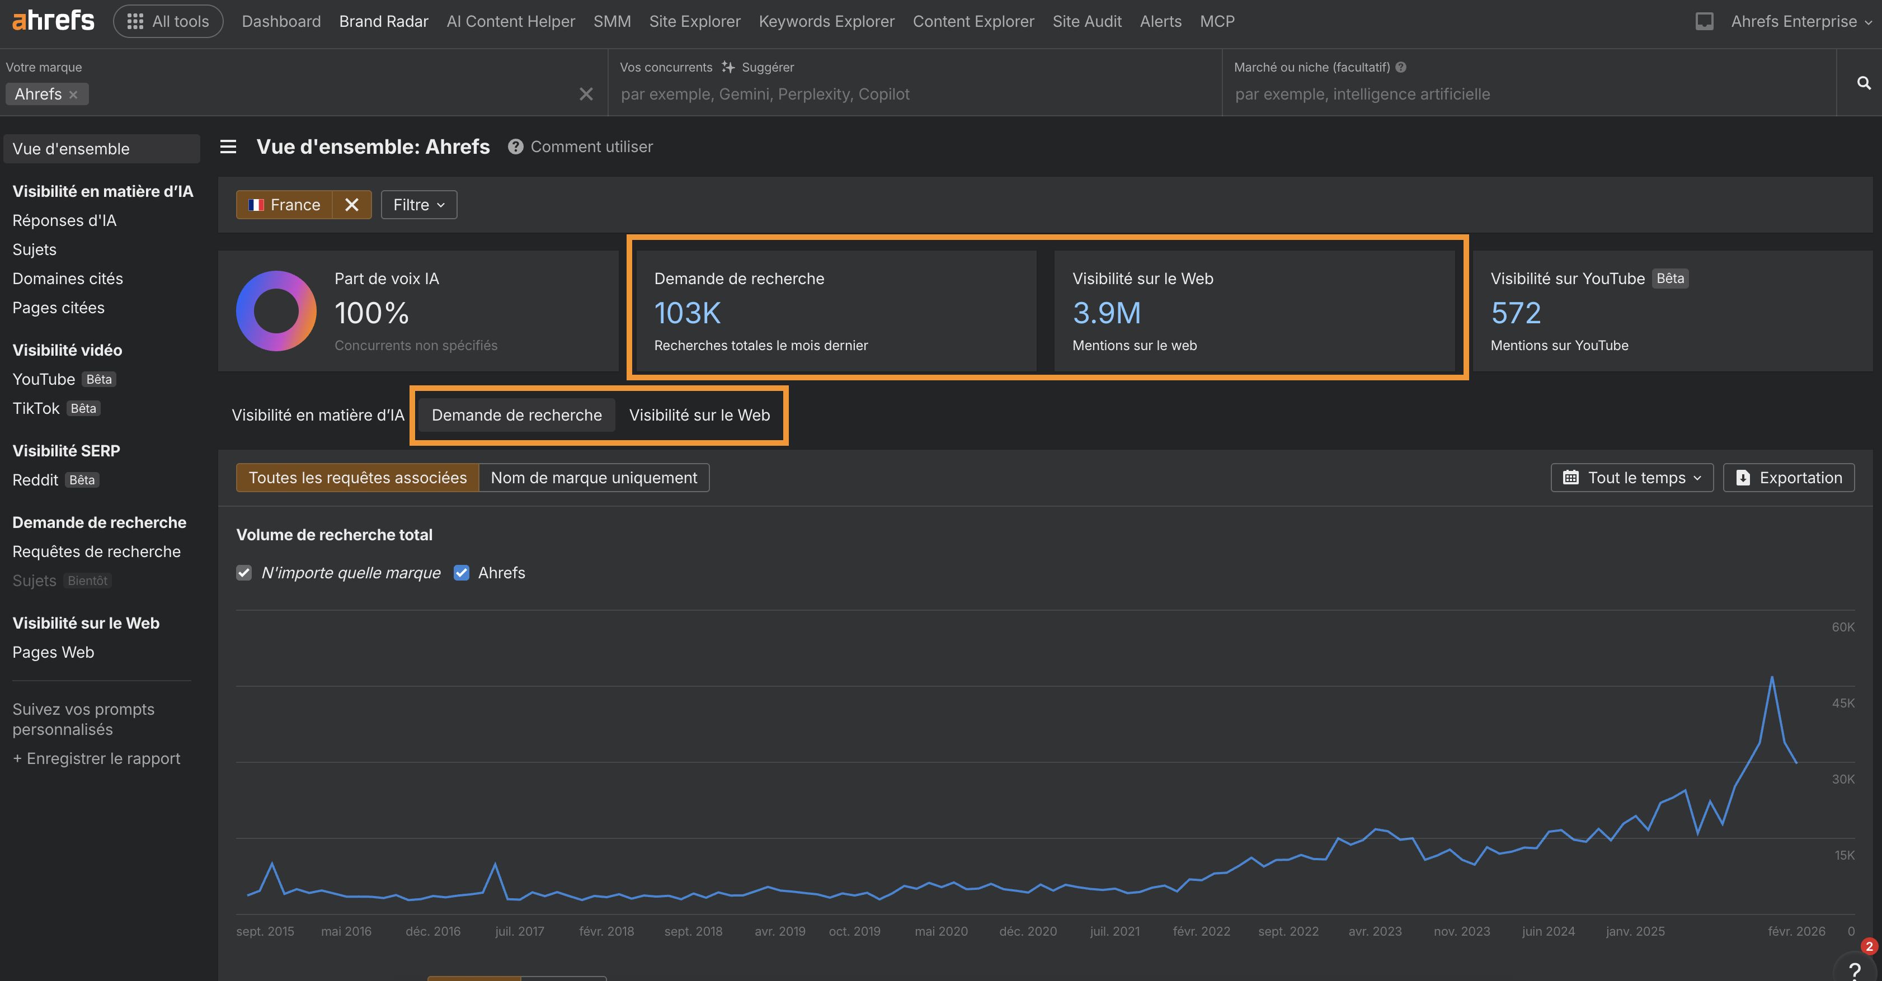Click the Ahrefs logo
This screenshot has height=981, width=1882.
click(53, 21)
